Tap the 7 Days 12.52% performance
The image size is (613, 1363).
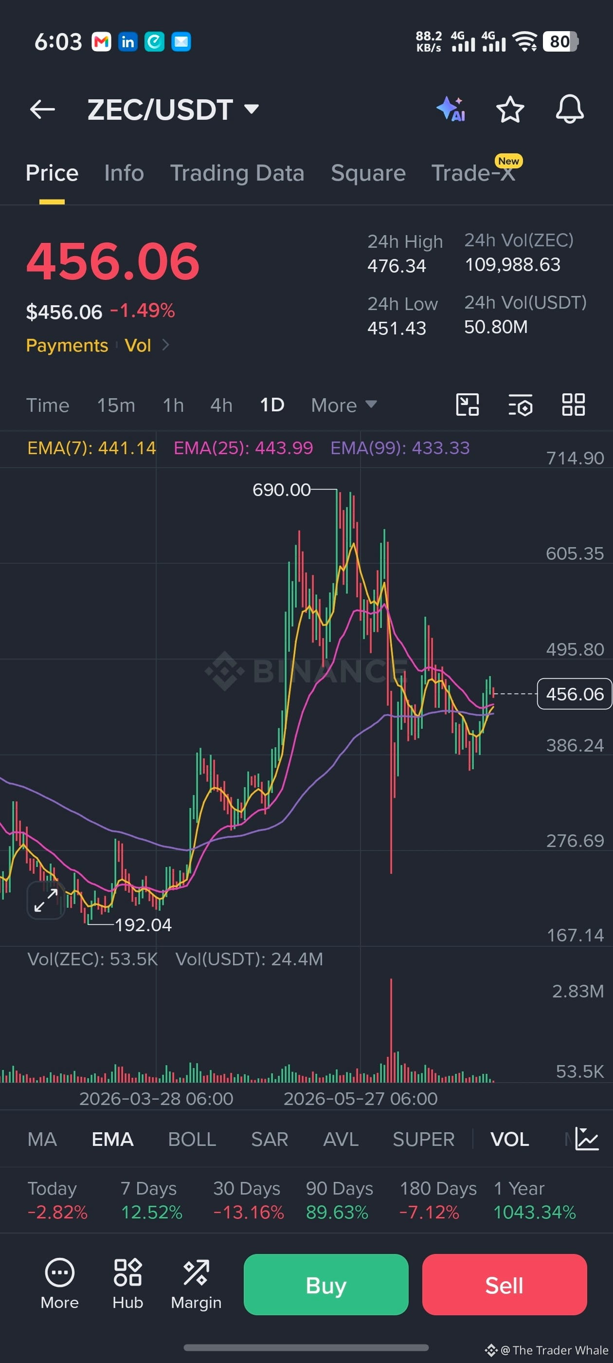pos(151,1200)
